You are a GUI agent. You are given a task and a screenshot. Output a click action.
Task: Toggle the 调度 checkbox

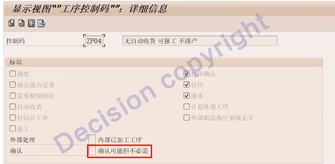[13, 74]
